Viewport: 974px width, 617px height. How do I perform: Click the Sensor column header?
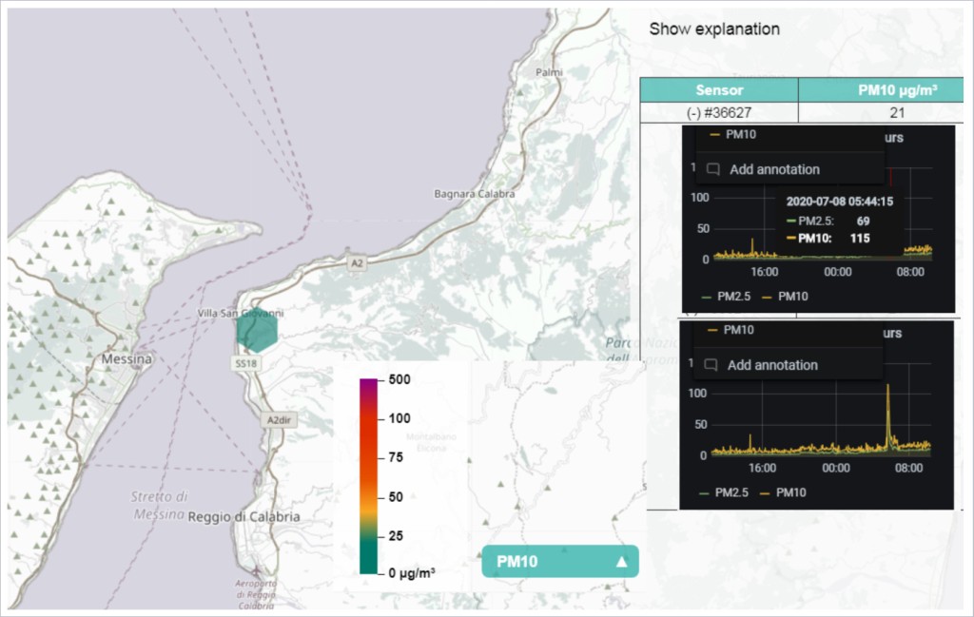pos(719,90)
